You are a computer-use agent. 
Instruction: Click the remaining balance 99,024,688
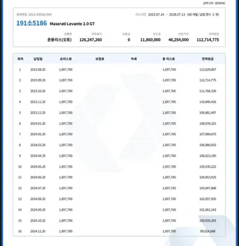pos(208,231)
